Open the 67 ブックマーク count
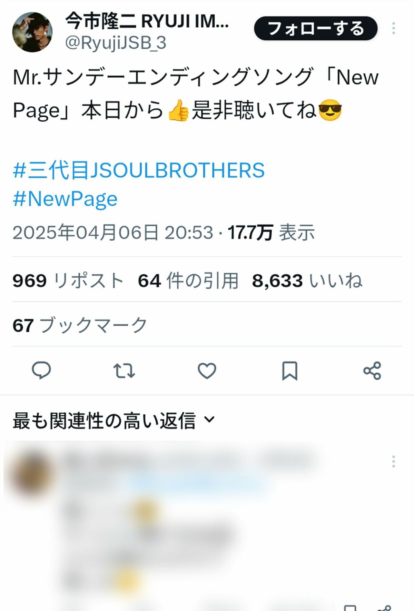Screen dimensions: 414x611 tap(80, 325)
